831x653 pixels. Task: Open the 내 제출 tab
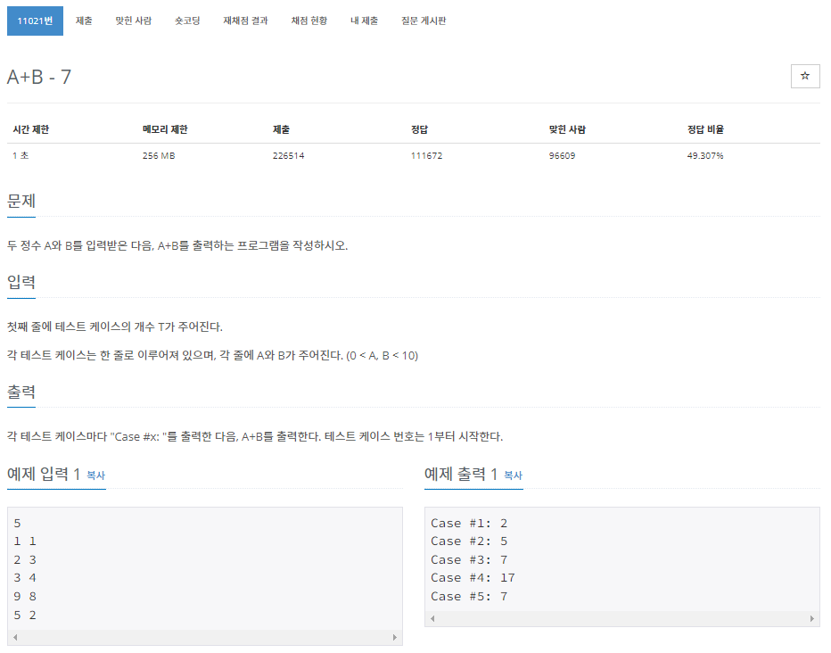coord(364,21)
